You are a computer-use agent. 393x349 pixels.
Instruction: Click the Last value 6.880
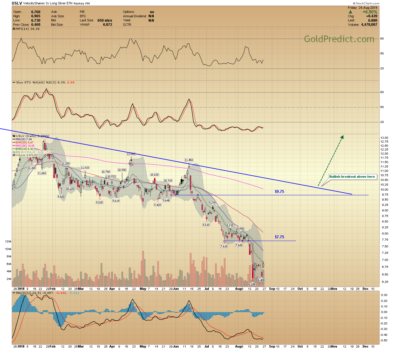(372, 20)
